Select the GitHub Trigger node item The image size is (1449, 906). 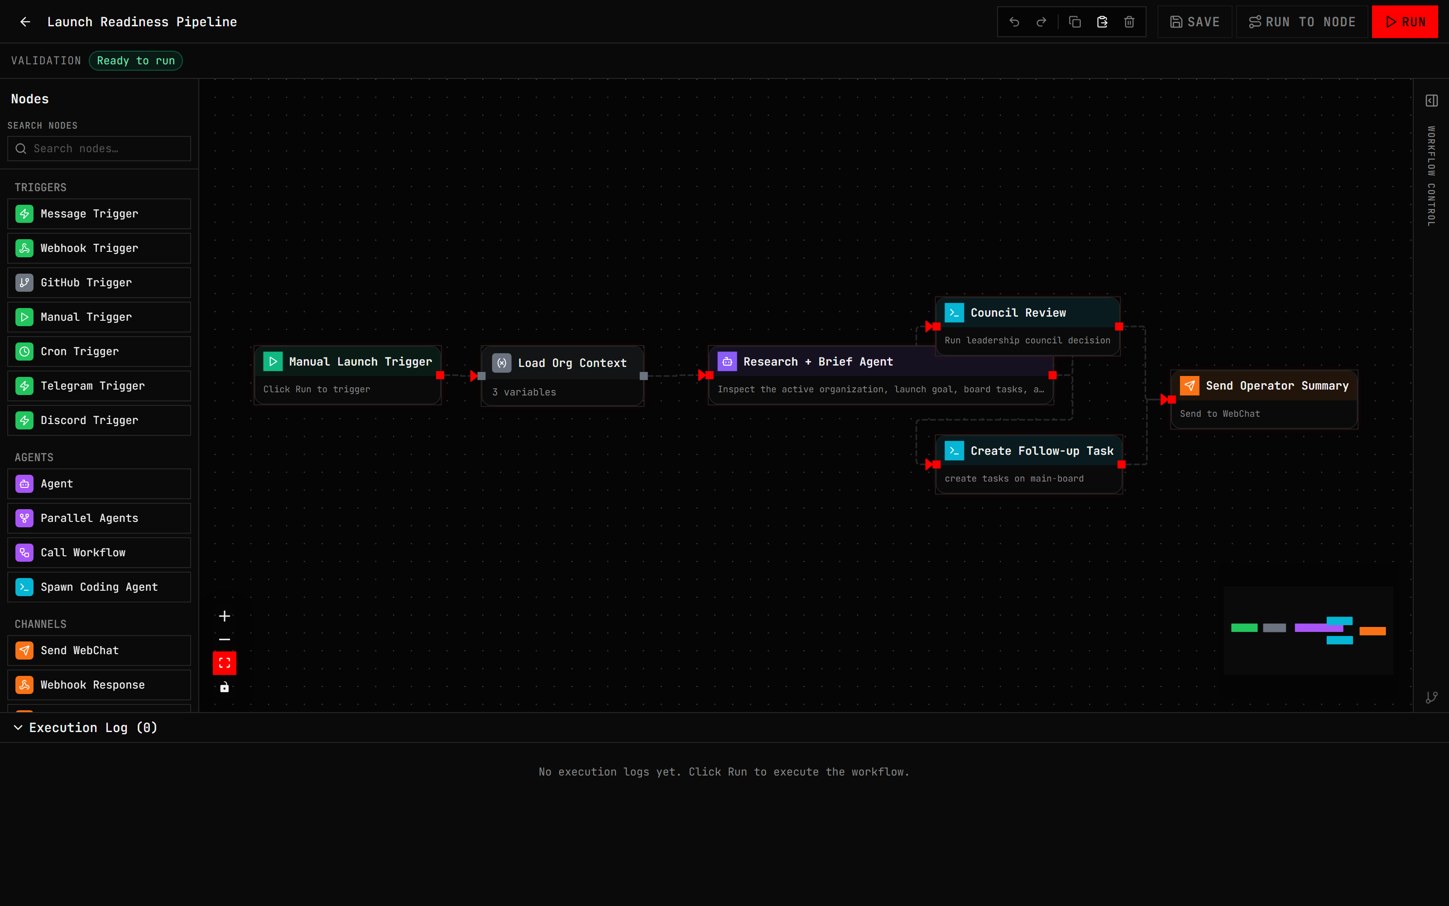pyautogui.click(x=99, y=283)
